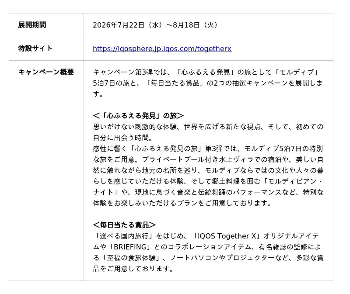Click the 「選べる国内旅行」 text line
Viewport: 350px width, 294px height.
coord(206,236)
